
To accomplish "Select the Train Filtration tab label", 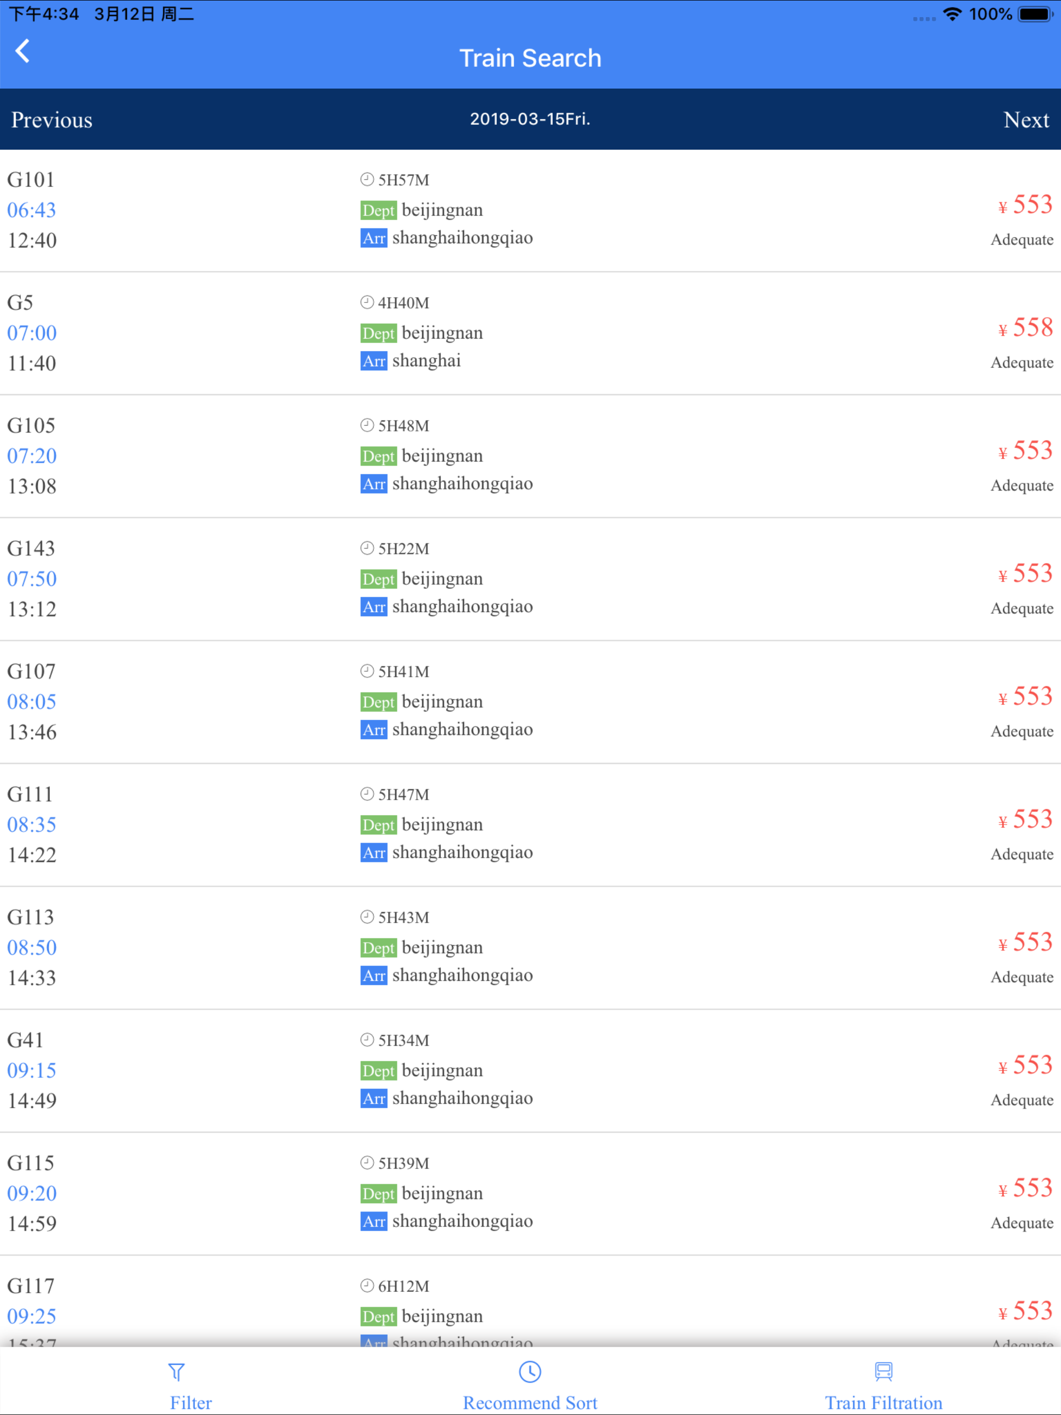I will [883, 1402].
